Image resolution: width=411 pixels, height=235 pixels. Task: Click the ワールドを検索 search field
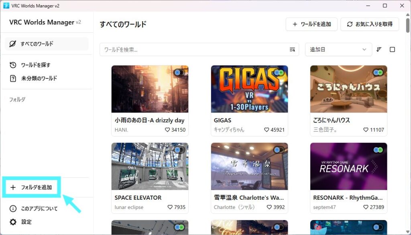tap(193, 50)
